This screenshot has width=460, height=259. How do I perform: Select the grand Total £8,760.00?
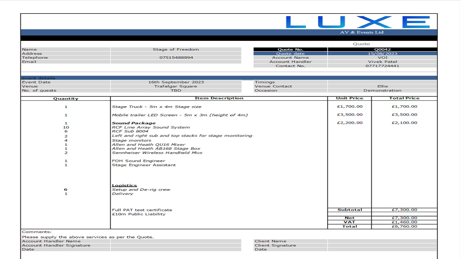404,226
